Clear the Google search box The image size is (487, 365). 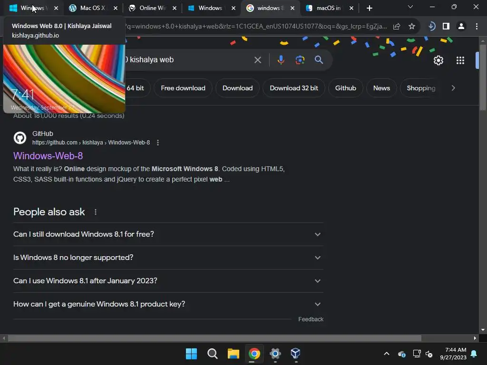[258, 60]
